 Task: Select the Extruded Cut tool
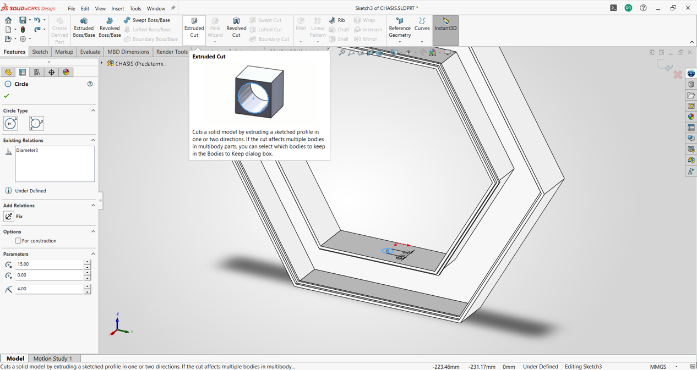194,28
